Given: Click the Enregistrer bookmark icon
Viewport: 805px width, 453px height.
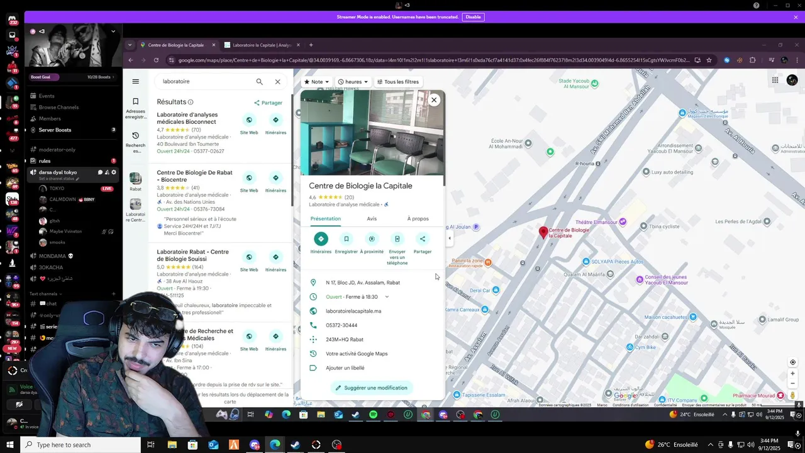Looking at the screenshot, I should pyautogui.click(x=346, y=238).
